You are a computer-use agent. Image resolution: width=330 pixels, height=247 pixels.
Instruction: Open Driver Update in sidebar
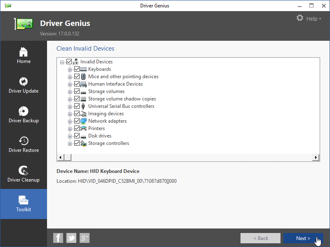[x=24, y=86]
